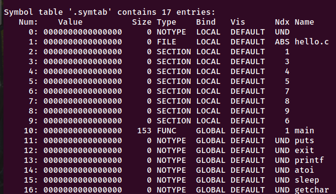Click the size value '153'
The width and height of the screenshot is (336, 194).
144,131
